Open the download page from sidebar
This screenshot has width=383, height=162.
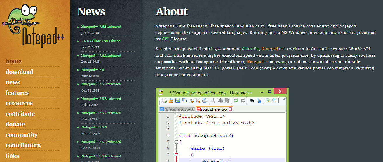[19, 72]
